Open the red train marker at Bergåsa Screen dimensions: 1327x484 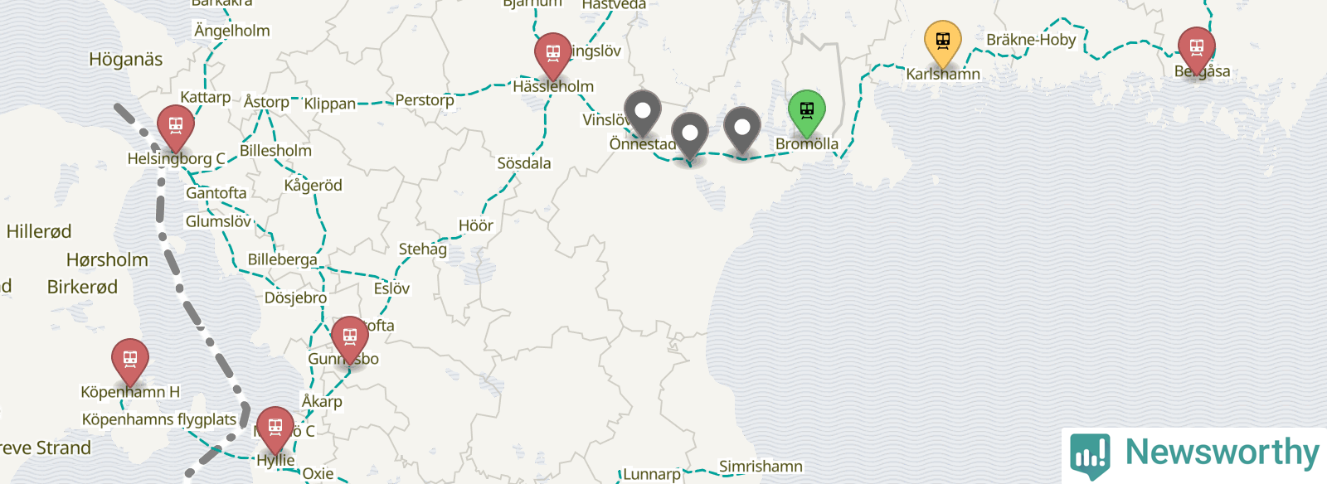click(1197, 51)
